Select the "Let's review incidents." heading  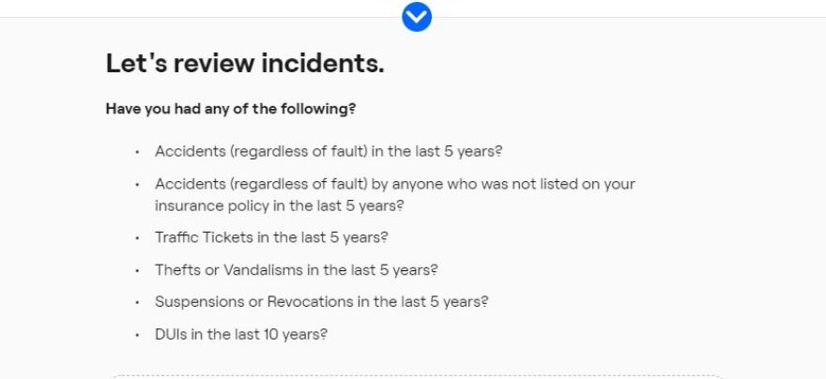tap(245, 63)
